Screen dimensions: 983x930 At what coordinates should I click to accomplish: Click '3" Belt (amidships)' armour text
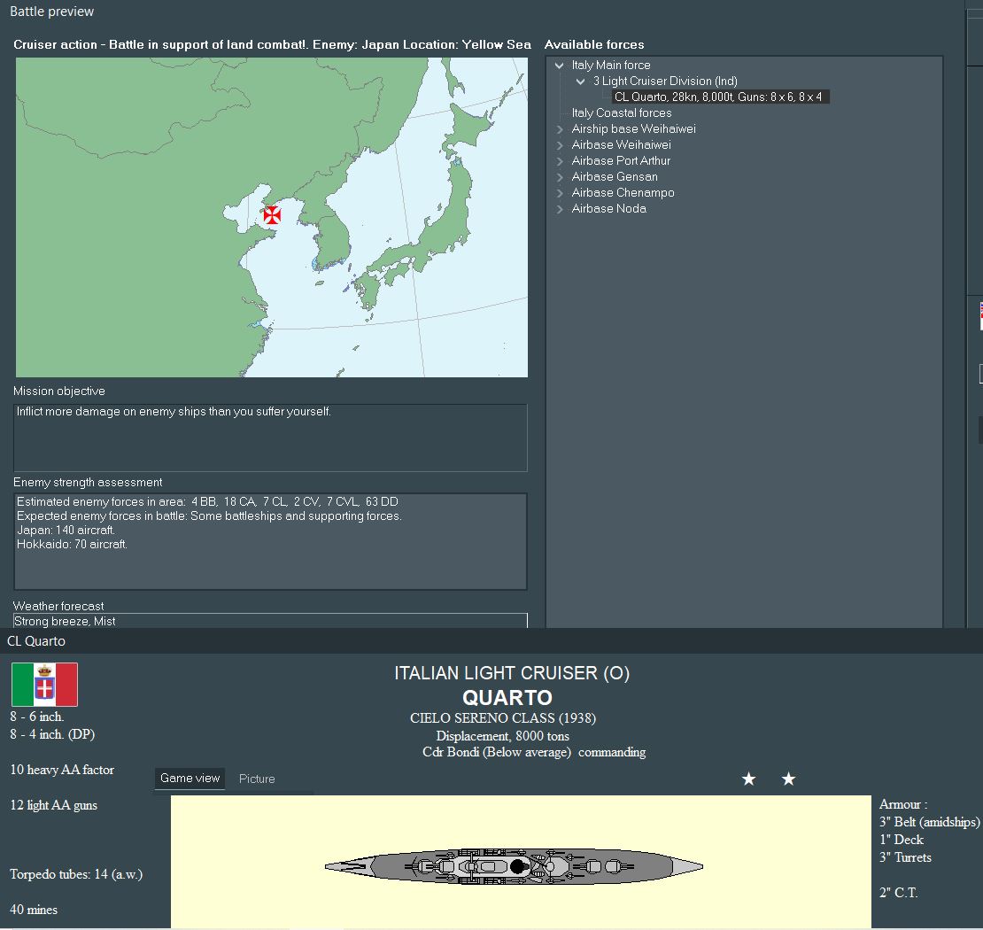pyautogui.click(x=929, y=822)
